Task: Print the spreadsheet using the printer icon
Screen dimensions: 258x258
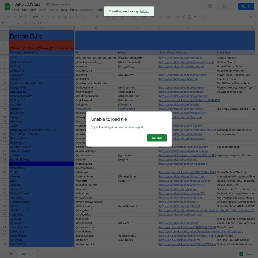Action: click(20, 17)
